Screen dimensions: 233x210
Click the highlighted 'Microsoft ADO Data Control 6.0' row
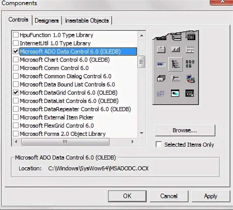coord(78,51)
